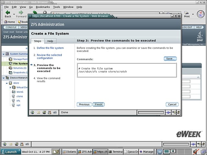Click the opt file system icon in the tree
The image size is (207, 155).
click(x=13, y=105)
